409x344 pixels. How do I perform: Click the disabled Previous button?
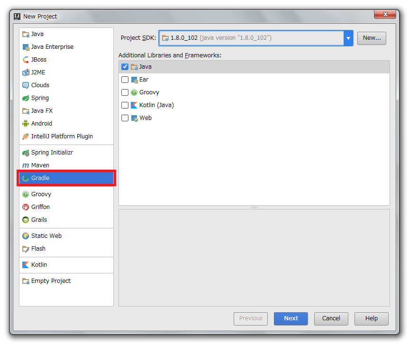[251, 318]
